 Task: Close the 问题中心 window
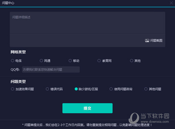point(171,3)
